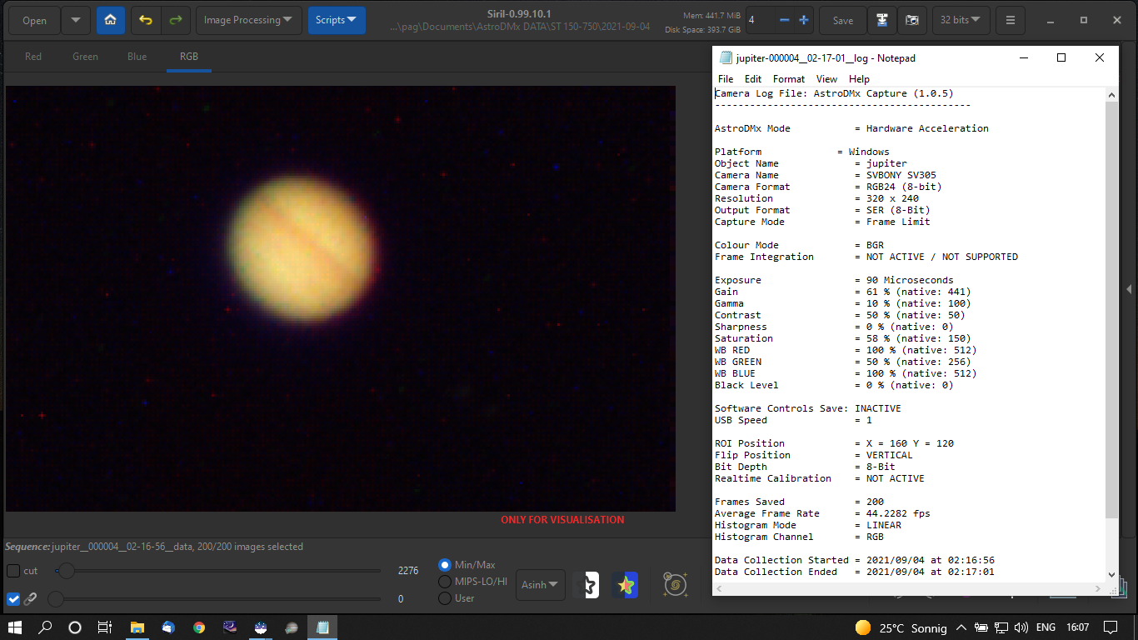Select User radio button
The width and height of the screenshot is (1138, 640).
pos(445,598)
